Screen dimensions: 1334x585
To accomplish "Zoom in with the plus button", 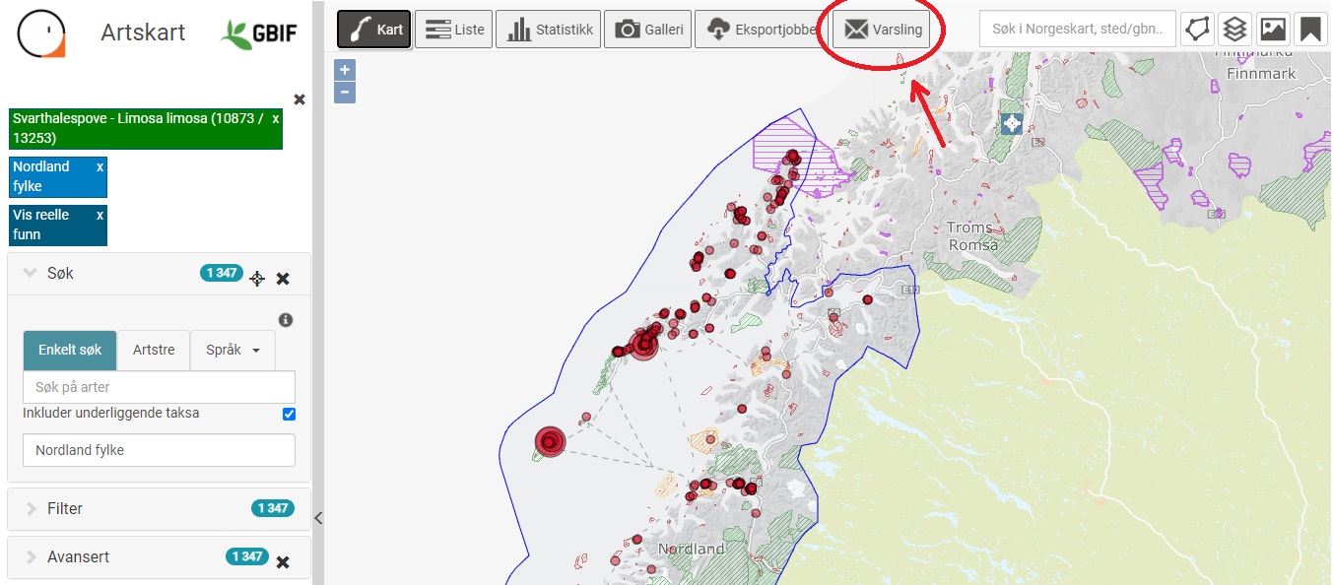I will tap(345, 70).
